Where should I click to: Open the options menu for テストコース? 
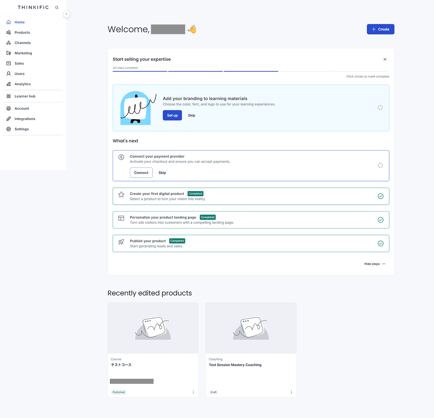(x=193, y=392)
